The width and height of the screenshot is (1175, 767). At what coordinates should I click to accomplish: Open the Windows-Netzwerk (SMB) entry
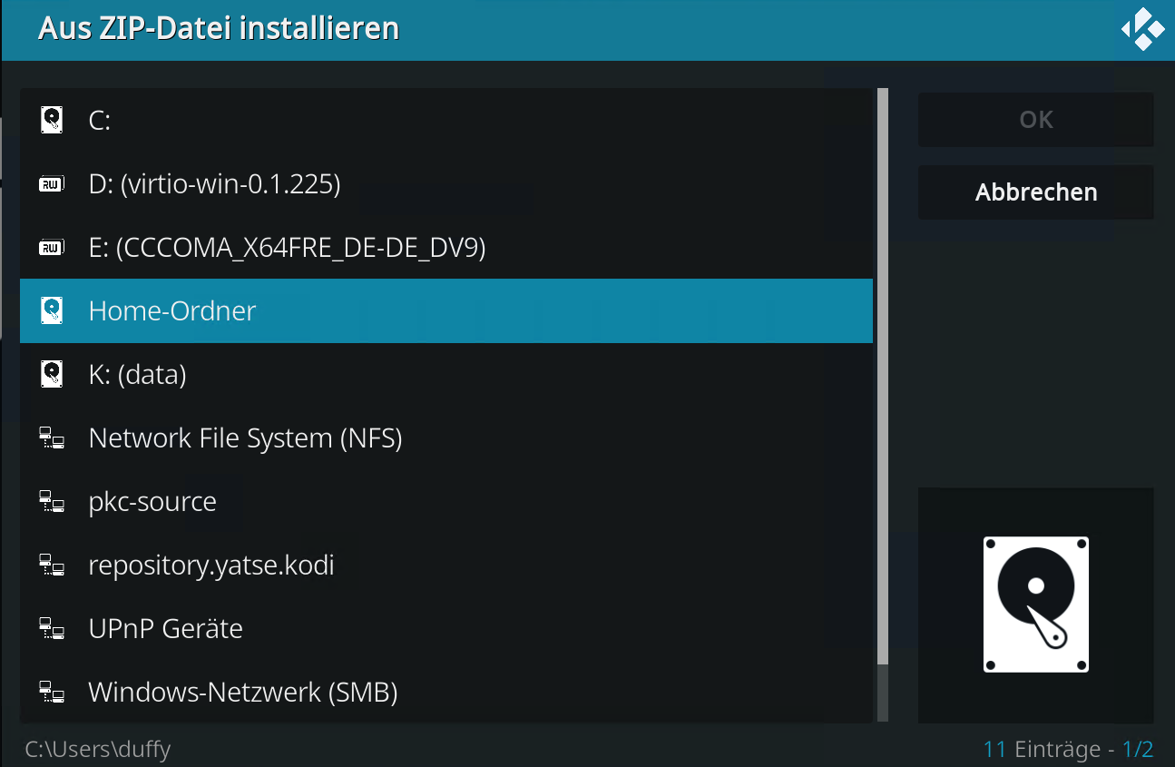pyautogui.click(x=243, y=693)
